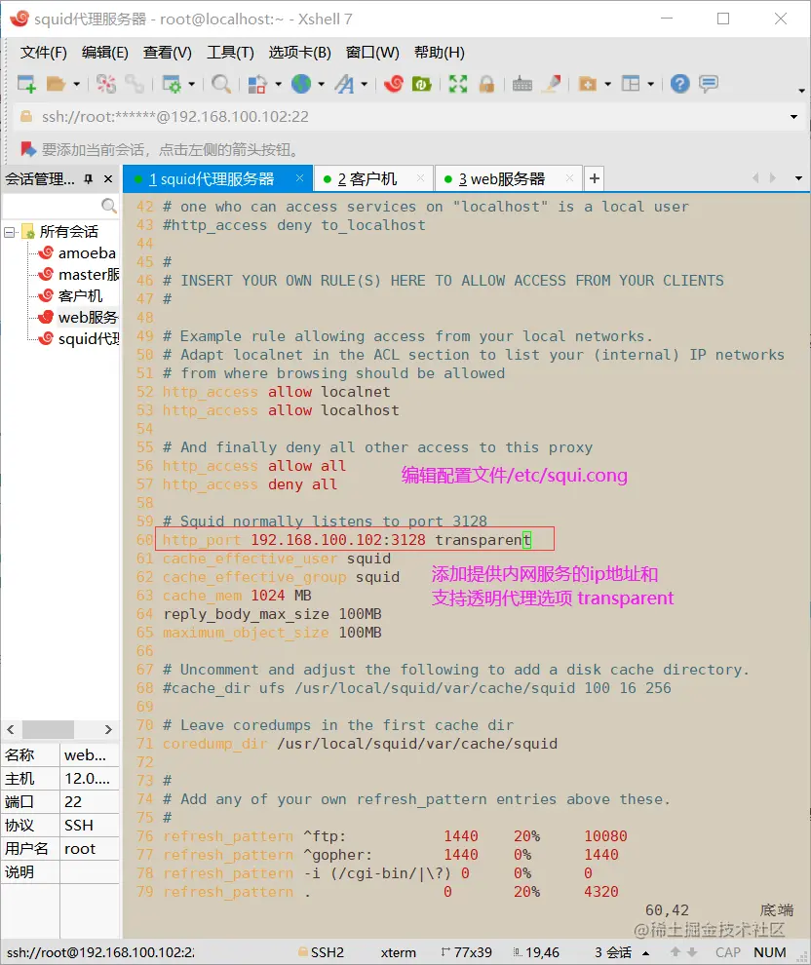Close the session manager panel
The image size is (811, 965).
108,178
